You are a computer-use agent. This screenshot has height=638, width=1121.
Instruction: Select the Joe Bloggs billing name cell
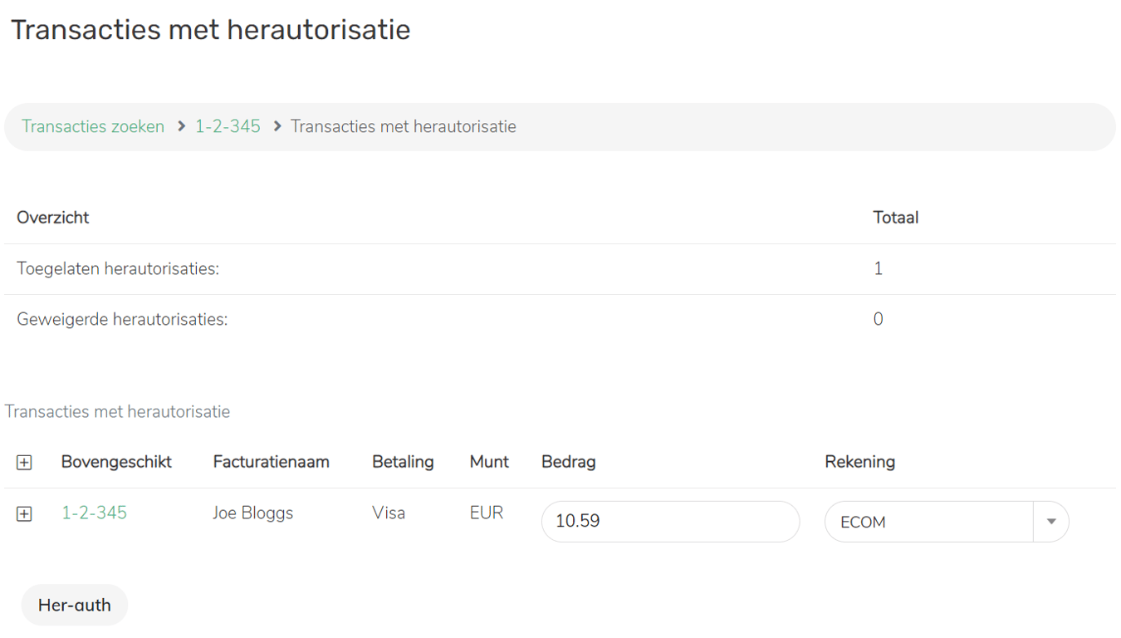(253, 513)
